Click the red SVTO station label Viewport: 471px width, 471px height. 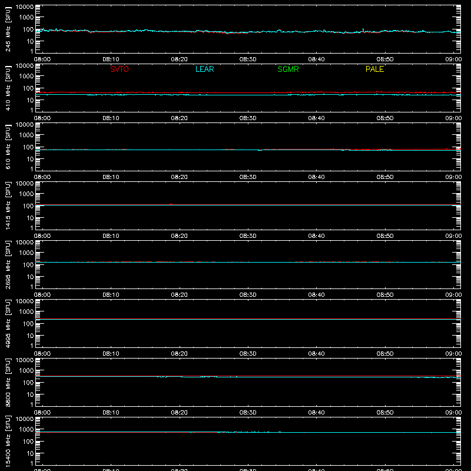(120, 69)
